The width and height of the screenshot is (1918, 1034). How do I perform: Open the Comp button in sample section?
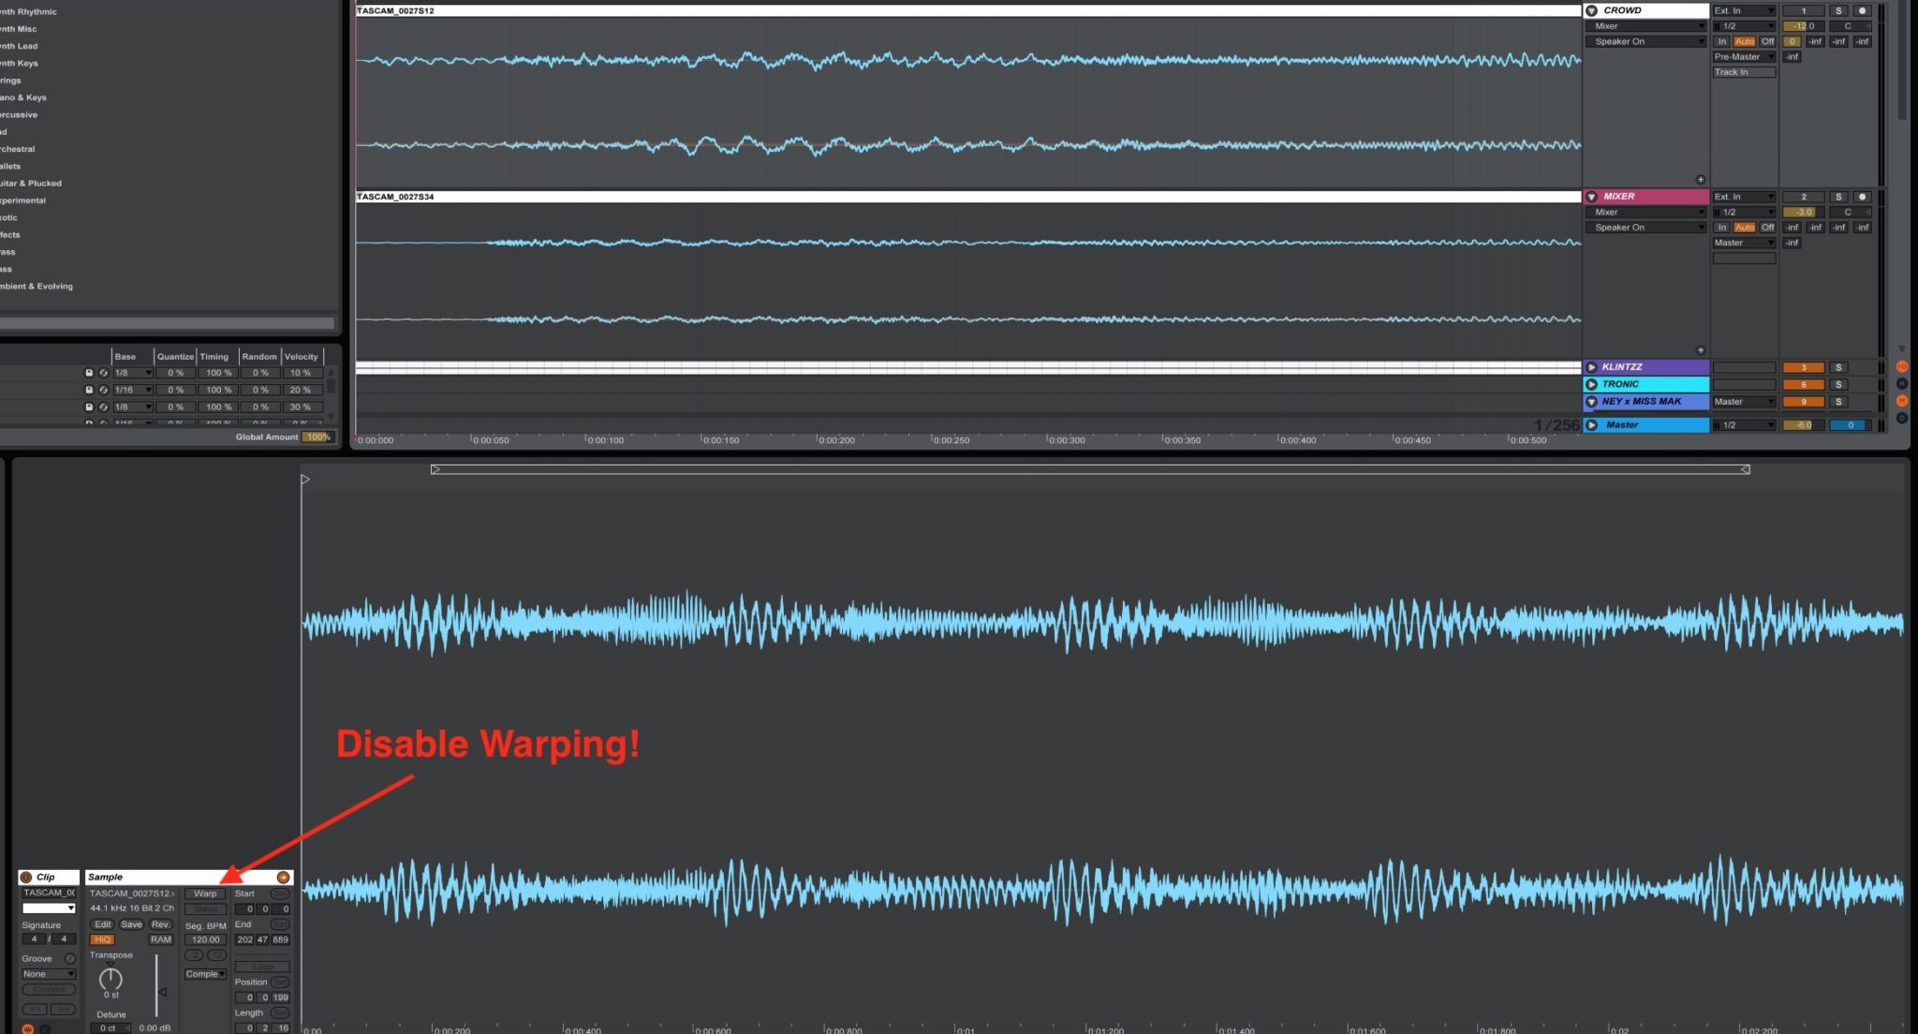[203, 971]
